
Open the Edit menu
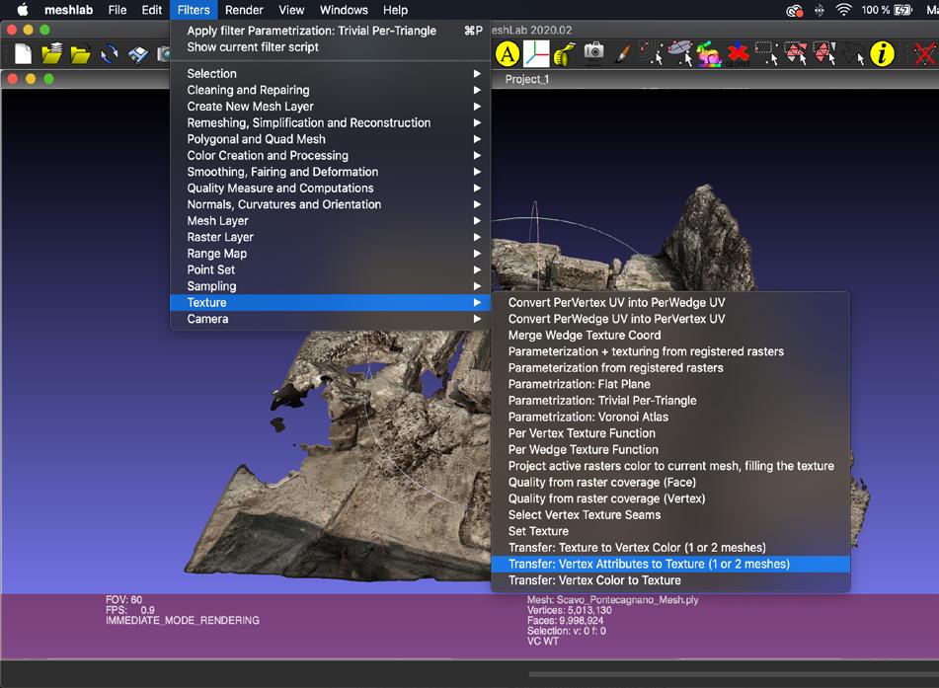click(x=151, y=10)
